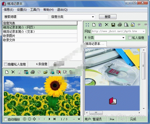
Task: Open the 工具(T) menu
Action: pyautogui.click(x=35, y=10)
